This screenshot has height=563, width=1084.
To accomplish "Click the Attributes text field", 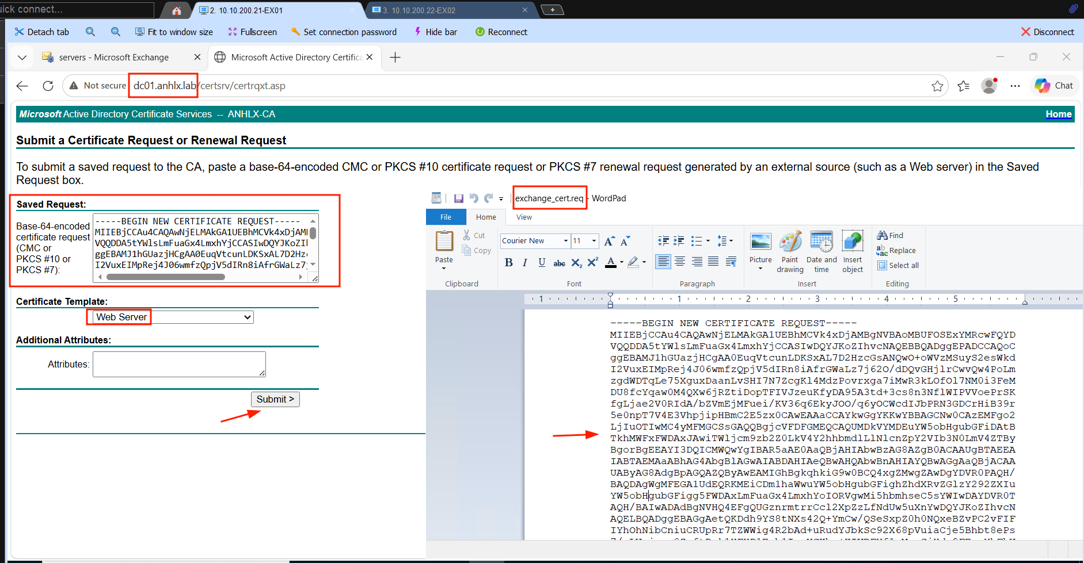I will coord(179,364).
